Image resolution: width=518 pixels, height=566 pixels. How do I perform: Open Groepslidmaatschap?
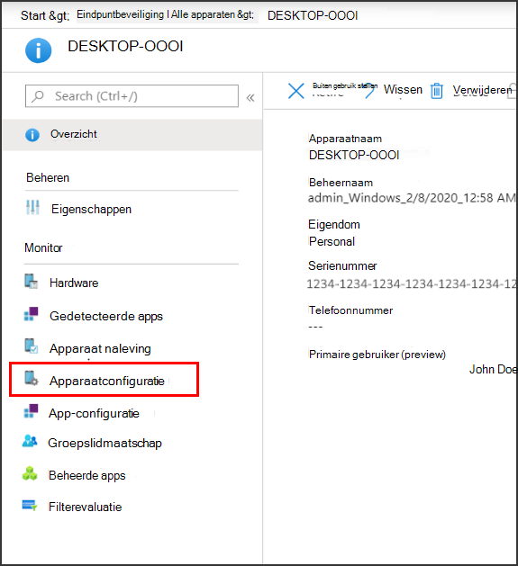pyautogui.click(x=105, y=444)
